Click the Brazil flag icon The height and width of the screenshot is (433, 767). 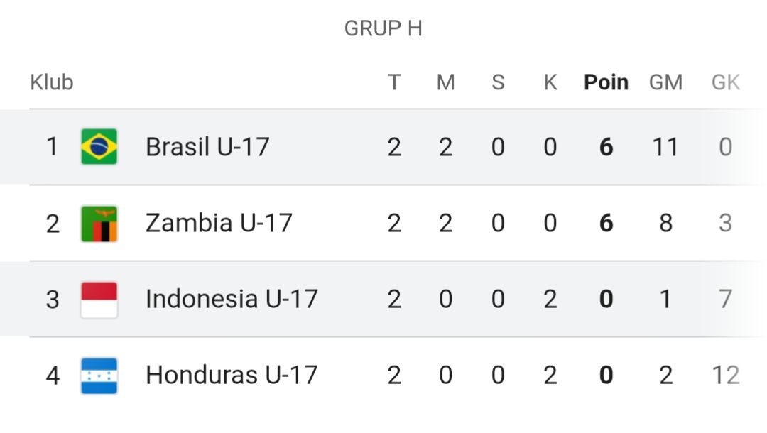pyautogui.click(x=99, y=147)
